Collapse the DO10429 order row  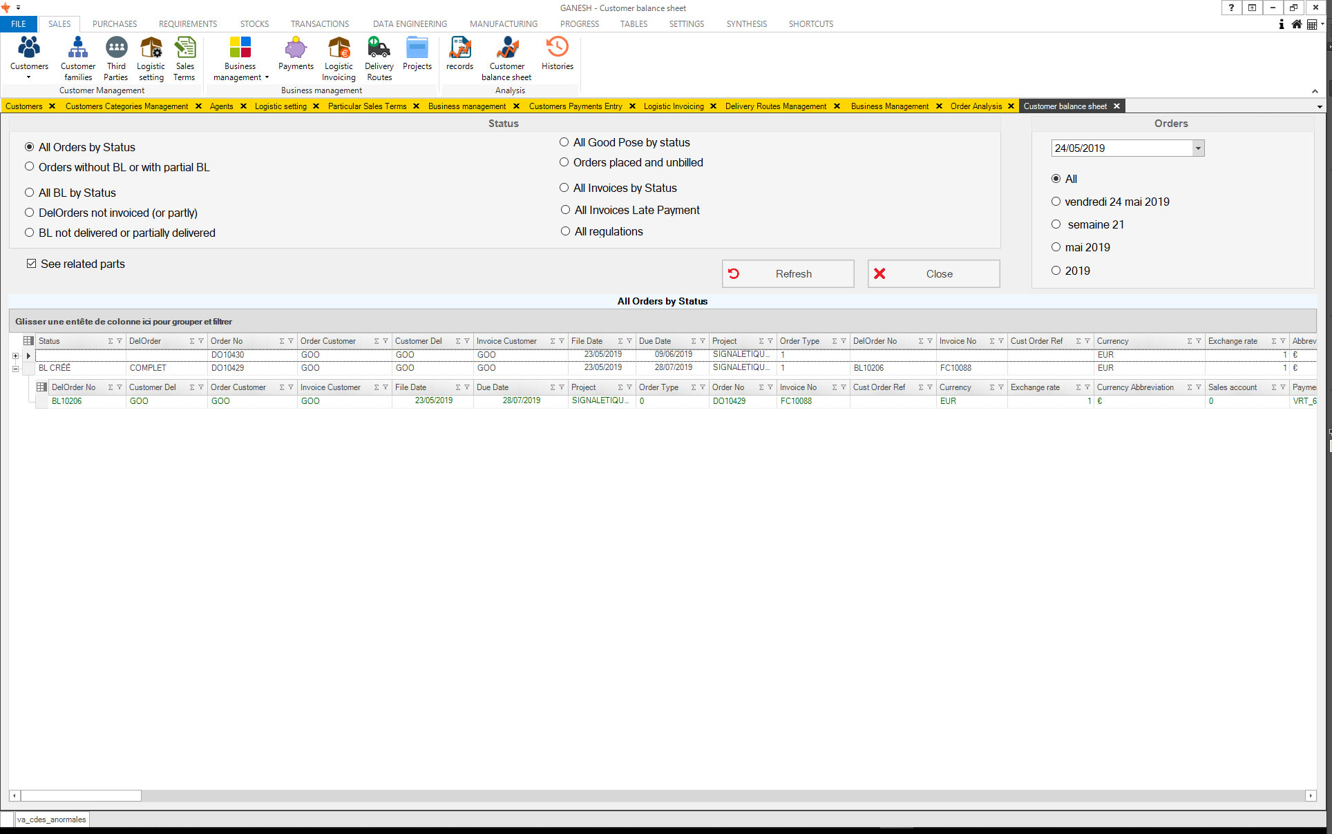[x=15, y=369]
